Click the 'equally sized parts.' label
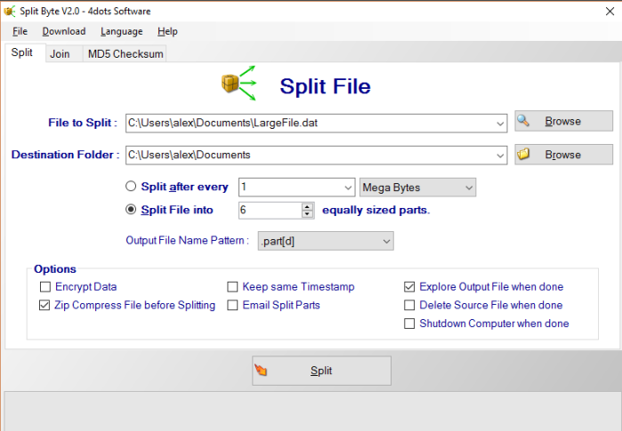The height and width of the screenshot is (431, 622). 376,210
